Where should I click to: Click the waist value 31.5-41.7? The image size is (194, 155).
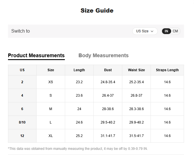point(136,136)
